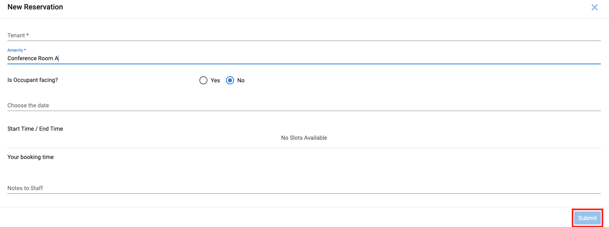This screenshot has height=227, width=609.
Task: Select the Yes radio button circle
Action: (203, 80)
